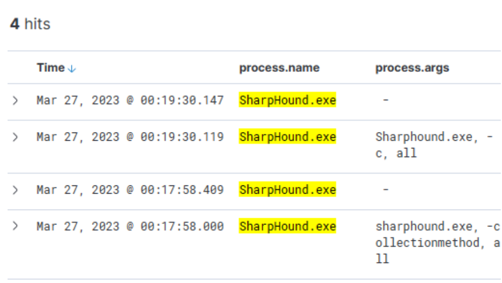This screenshot has width=502, height=283.
Task: Expand the 00:17:58.409 log entry
Action: (15, 190)
